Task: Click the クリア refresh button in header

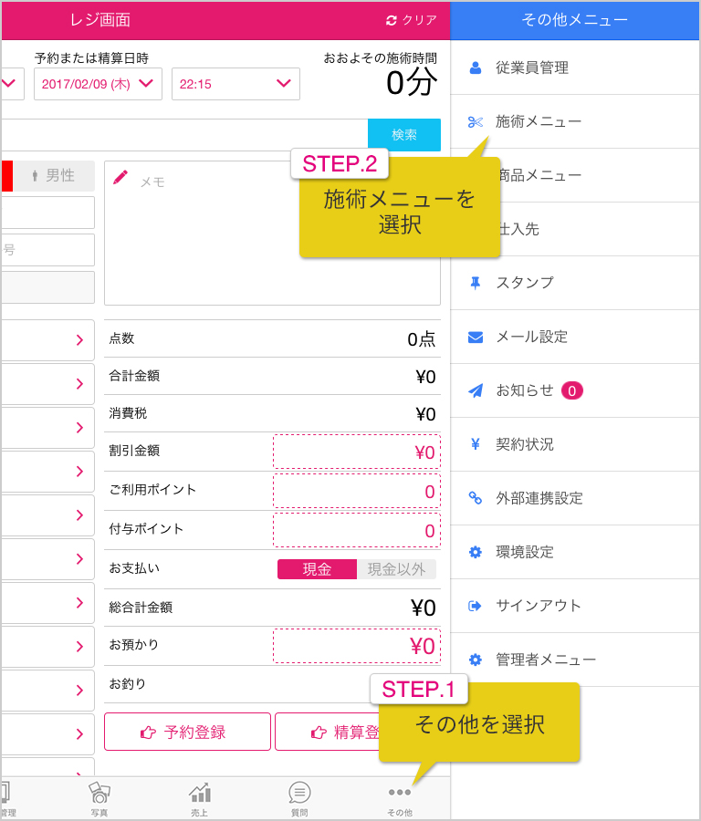Action: click(x=412, y=20)
